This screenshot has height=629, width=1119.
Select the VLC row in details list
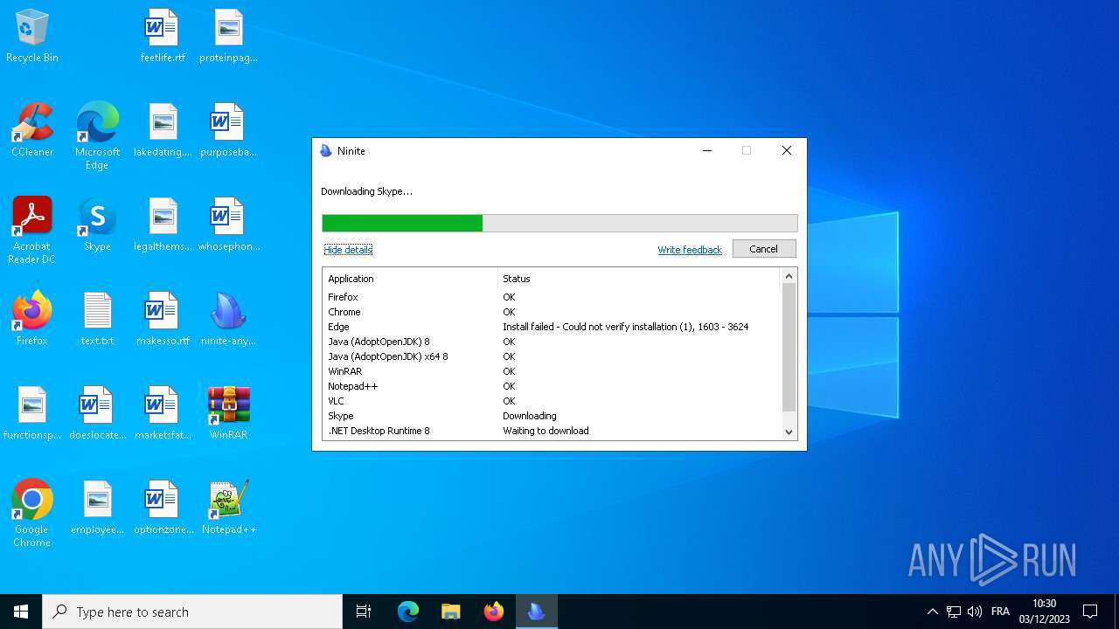[x=552, y=401]
